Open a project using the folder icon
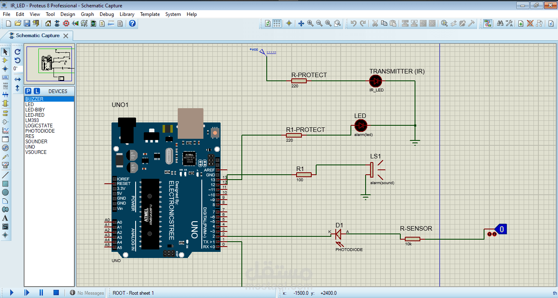558x298 pixels. click(18, 23)
